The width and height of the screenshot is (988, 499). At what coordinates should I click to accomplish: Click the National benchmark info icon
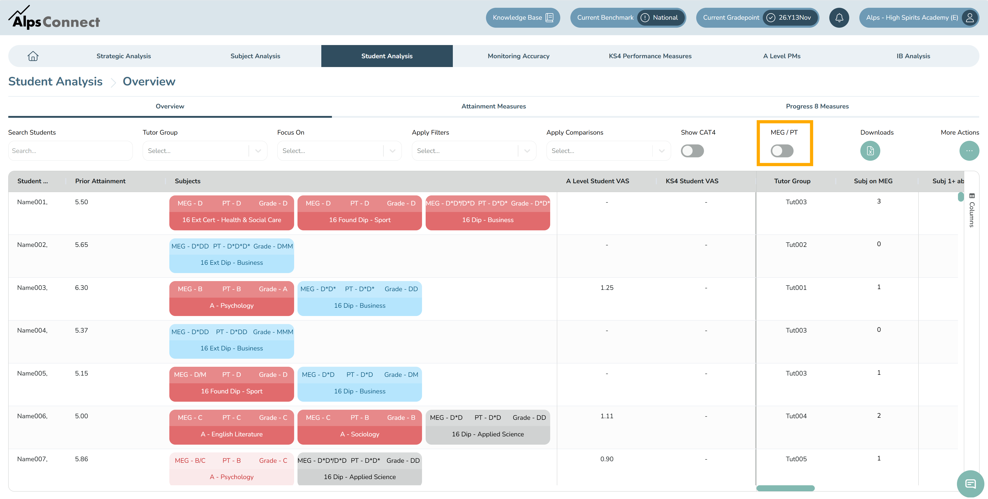click(645, 18)
